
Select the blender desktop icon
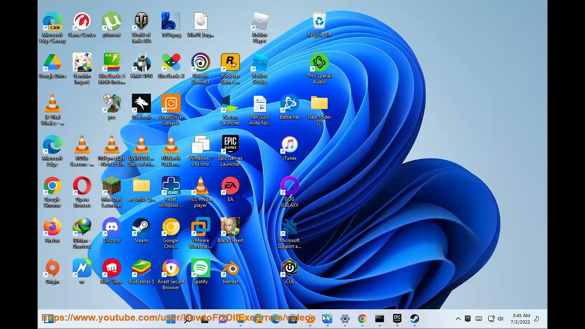230,272
